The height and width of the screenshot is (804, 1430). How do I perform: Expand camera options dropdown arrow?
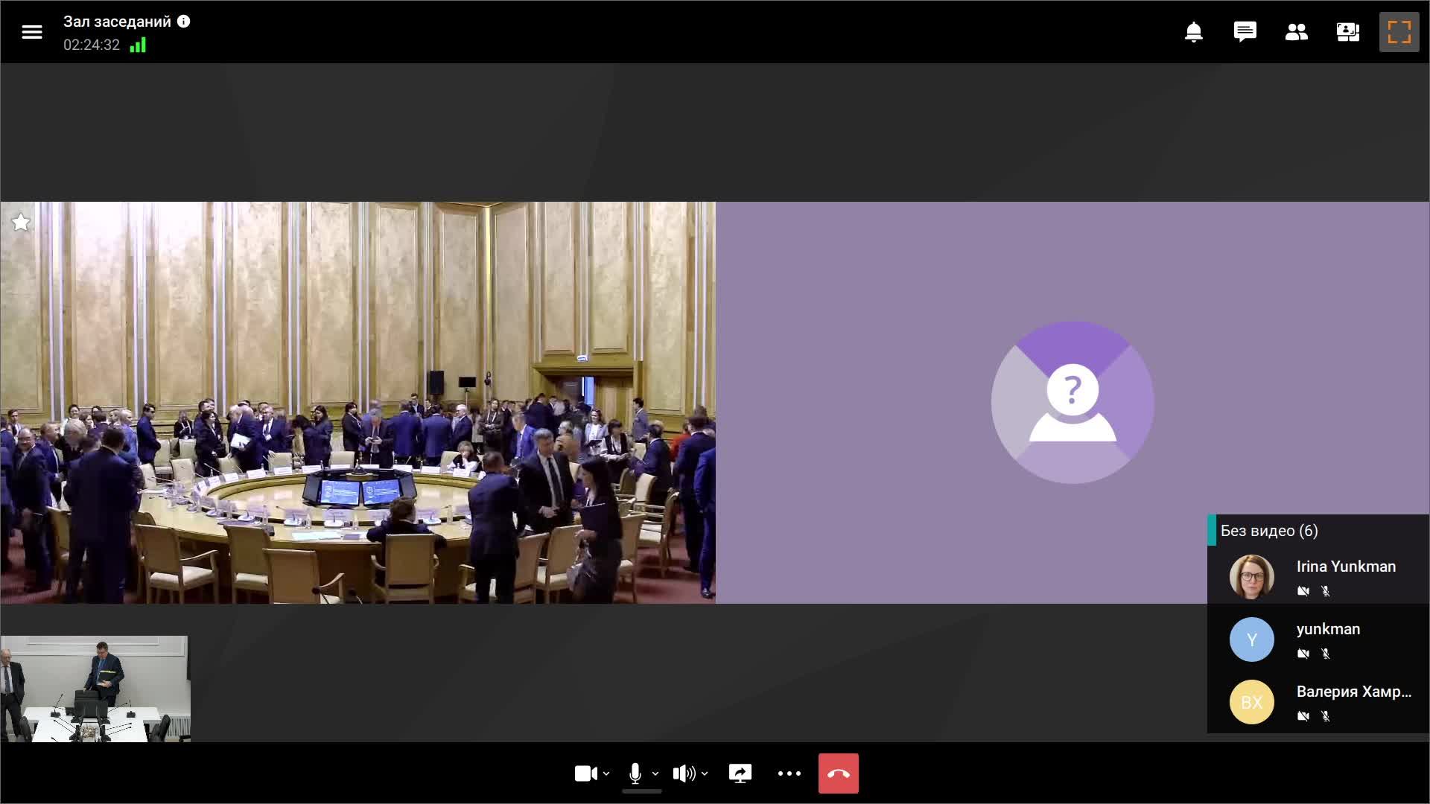[606, 773]
